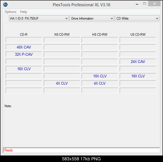Click the US CD-RW column header
This screenshot has width=163, height=162.
[138, 34]
